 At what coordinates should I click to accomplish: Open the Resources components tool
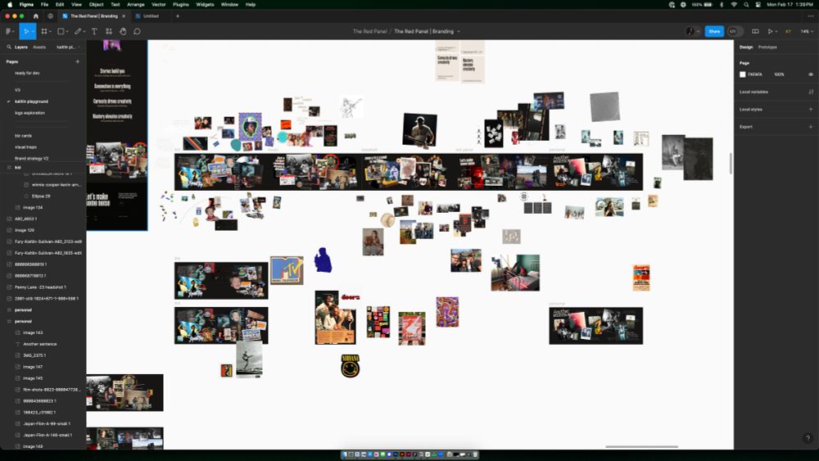(x=109, y=31)
